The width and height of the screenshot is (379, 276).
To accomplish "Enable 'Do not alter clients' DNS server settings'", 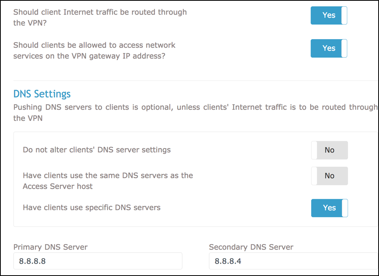I will (x=329, y=150).
